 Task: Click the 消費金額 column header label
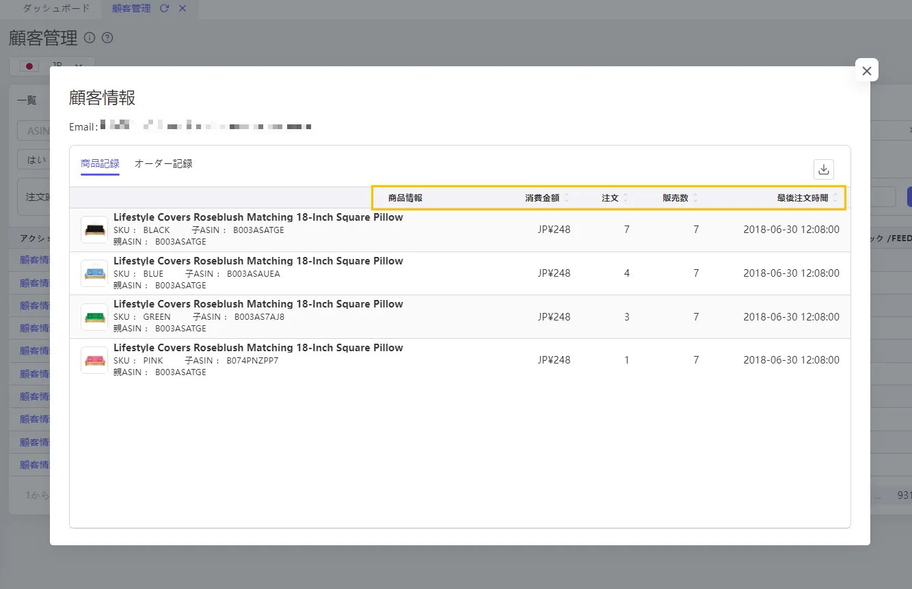542,198
